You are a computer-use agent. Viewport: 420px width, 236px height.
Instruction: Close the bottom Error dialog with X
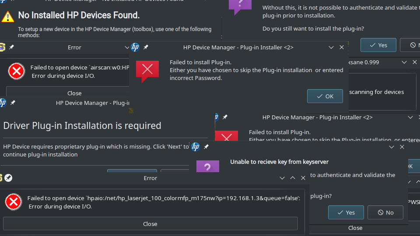pos(303,178)
